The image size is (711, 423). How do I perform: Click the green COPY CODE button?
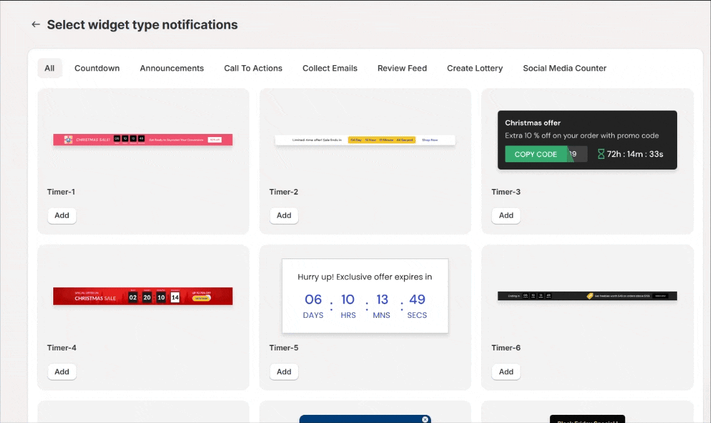coord(536,154)
